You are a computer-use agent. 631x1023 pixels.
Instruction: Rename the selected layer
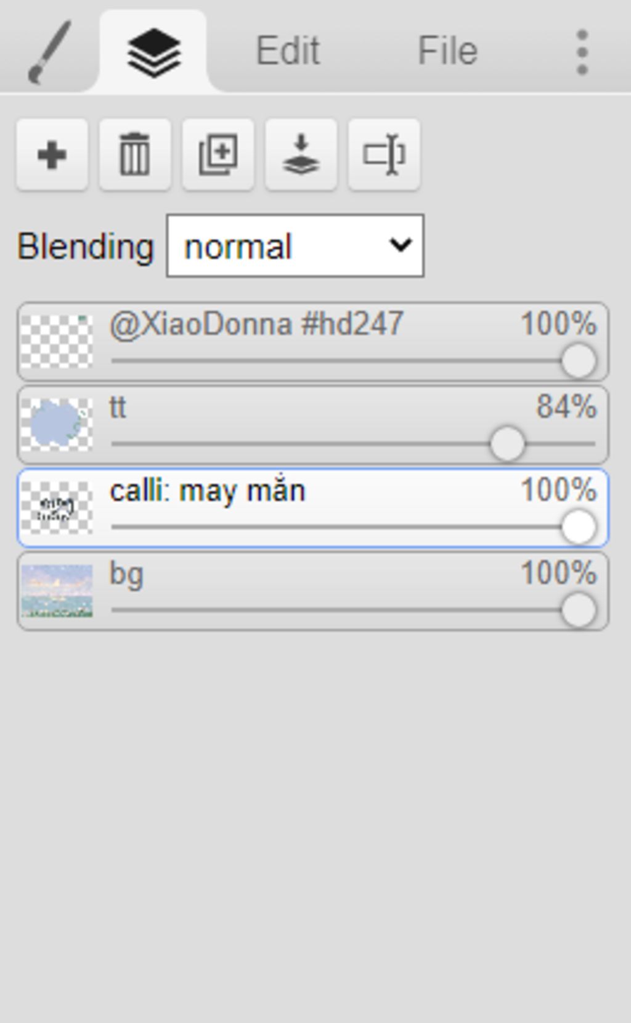pyautogui.click(x=384, y=155)
